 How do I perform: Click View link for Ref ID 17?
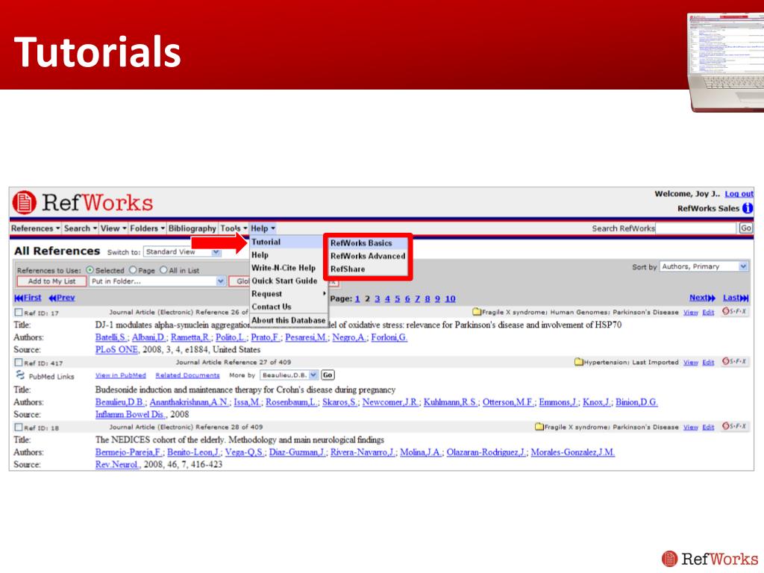click(690, 313)
